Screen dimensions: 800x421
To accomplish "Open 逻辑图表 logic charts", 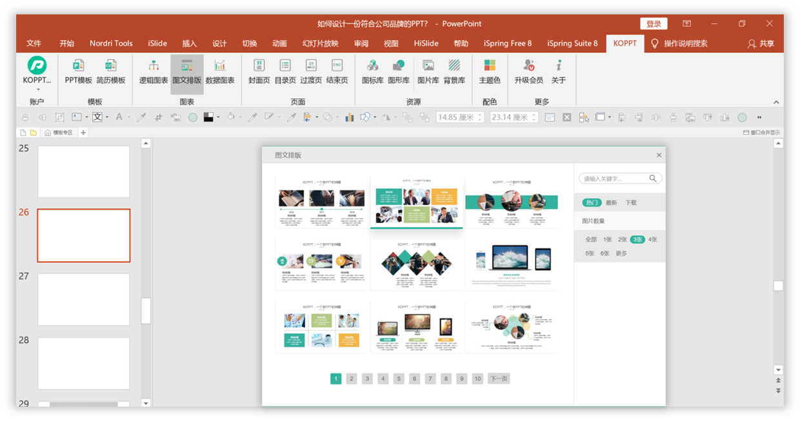I will (154, 71).
